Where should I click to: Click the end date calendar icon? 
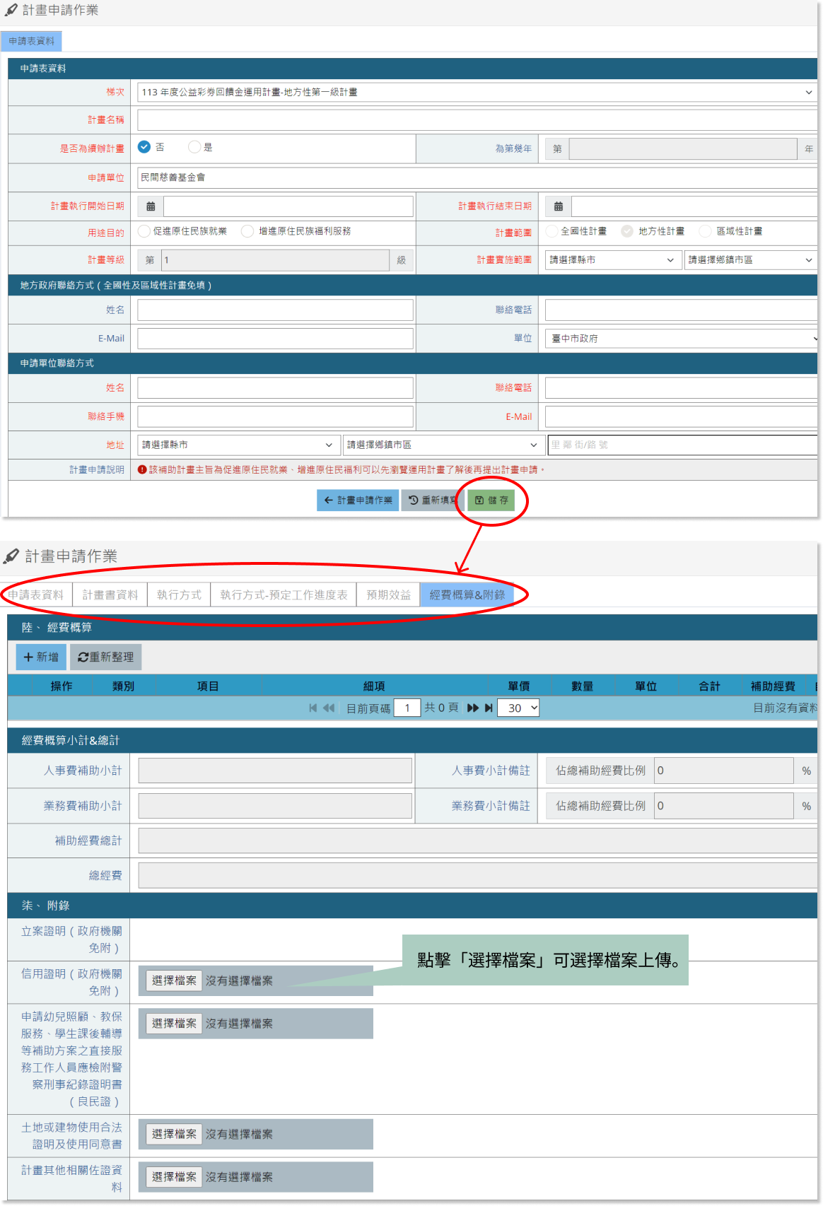pyautogui.click(x=559, y=206)
